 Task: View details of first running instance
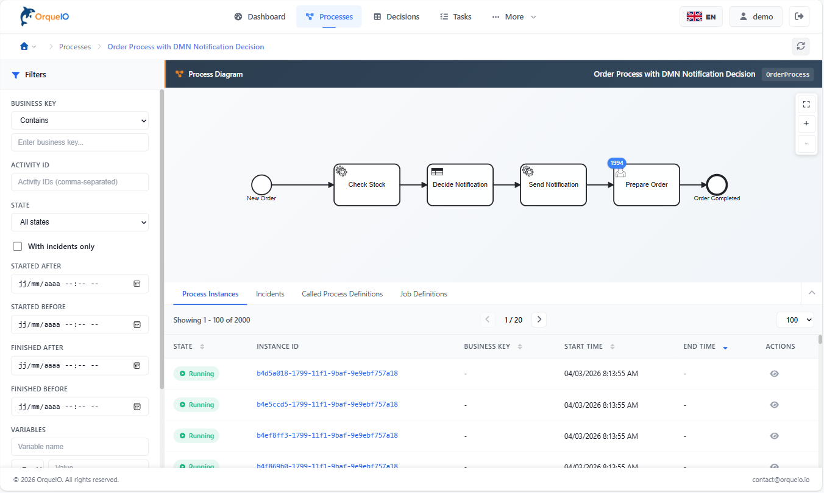point(774,374)
